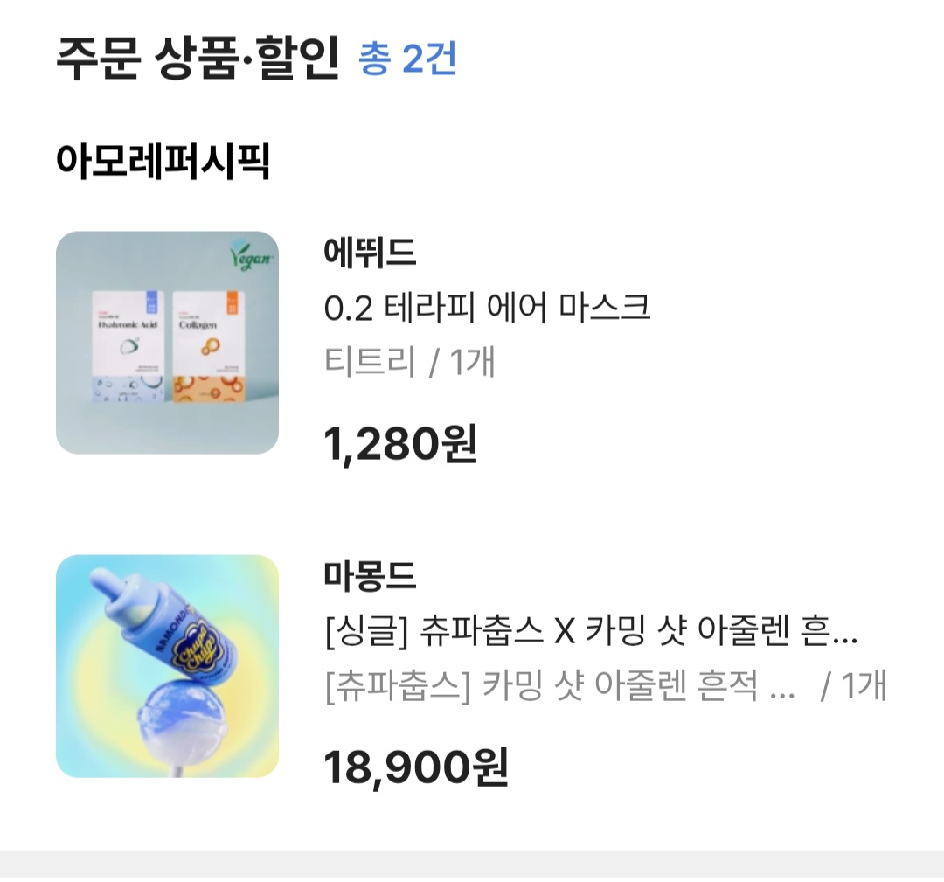Select the [츄파춥스] 카밍 샷 아줄렌 option line
Viewport: 944px width, 882px height.
point(560,685)
